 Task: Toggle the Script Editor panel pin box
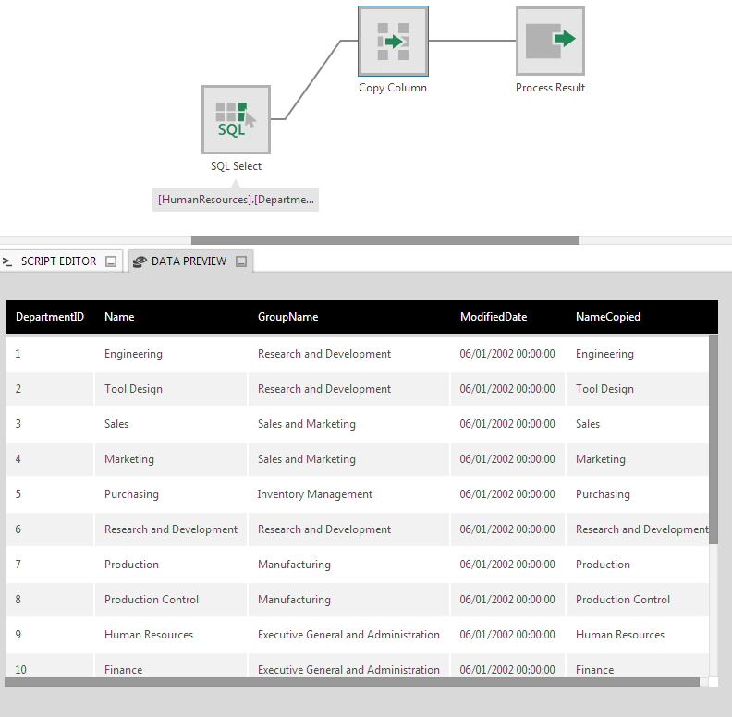tap(111, 261)
